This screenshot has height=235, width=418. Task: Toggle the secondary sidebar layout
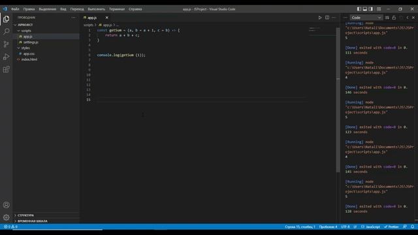pyautogui.click(x=371, y=9)
